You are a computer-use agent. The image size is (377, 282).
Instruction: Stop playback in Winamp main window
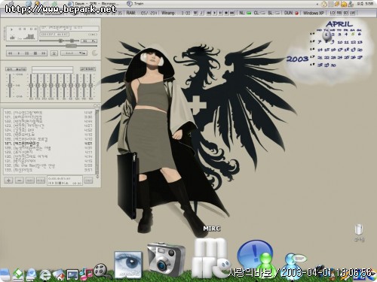(35, 53)
